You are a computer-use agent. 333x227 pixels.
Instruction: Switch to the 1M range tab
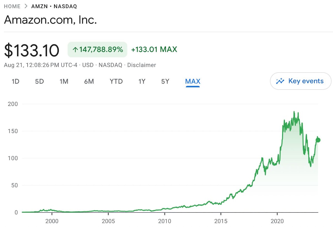coord(64,81)
